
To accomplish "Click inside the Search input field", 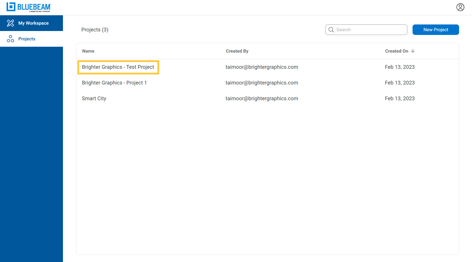I will coord(366,30).
